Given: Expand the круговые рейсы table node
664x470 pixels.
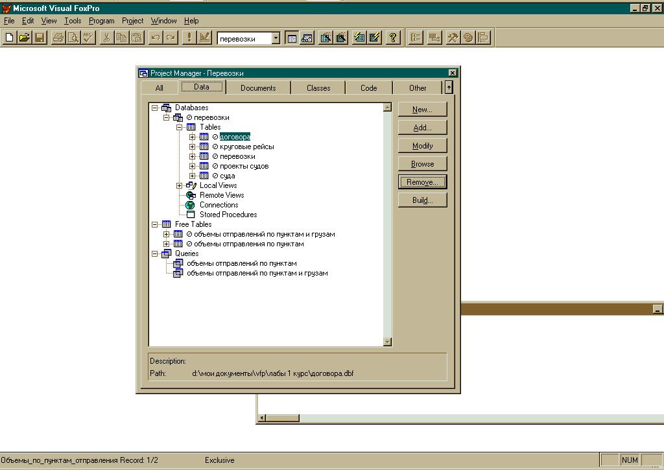Looking at the screenshot, I should (x=192, y=147).
